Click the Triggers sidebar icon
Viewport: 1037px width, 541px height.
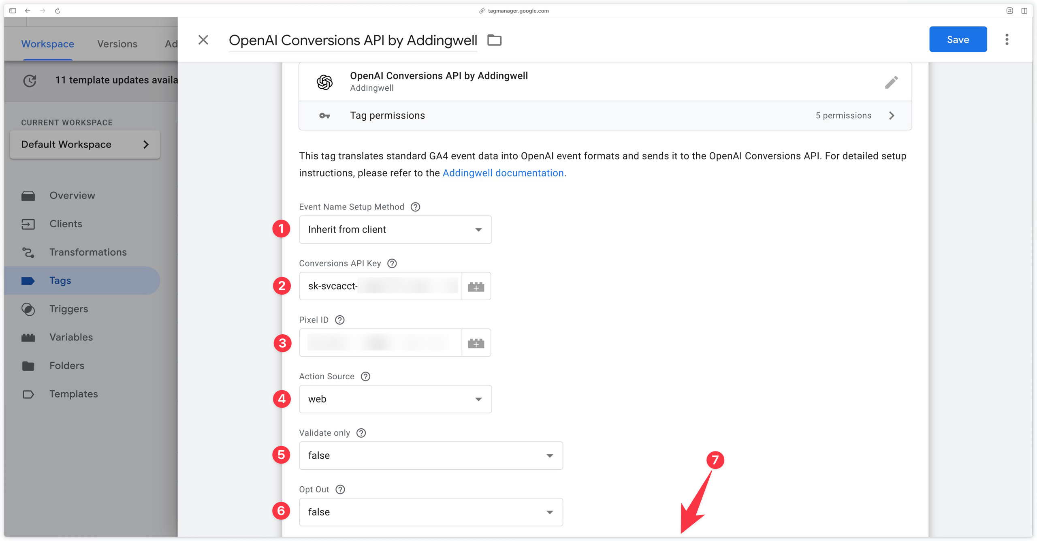(x=28, y=310)
